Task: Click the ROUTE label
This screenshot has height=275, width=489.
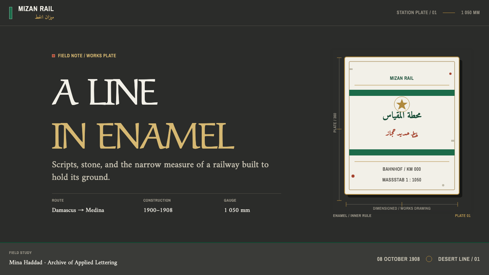Action: tap(58, 201)
